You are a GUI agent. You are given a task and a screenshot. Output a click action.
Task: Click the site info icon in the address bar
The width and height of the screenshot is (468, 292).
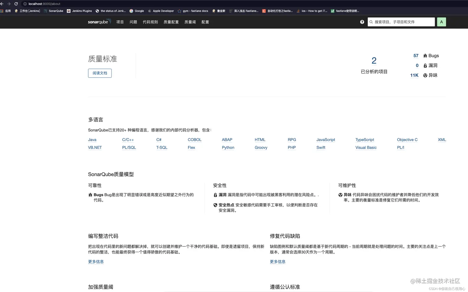click(x=25, y=4)
